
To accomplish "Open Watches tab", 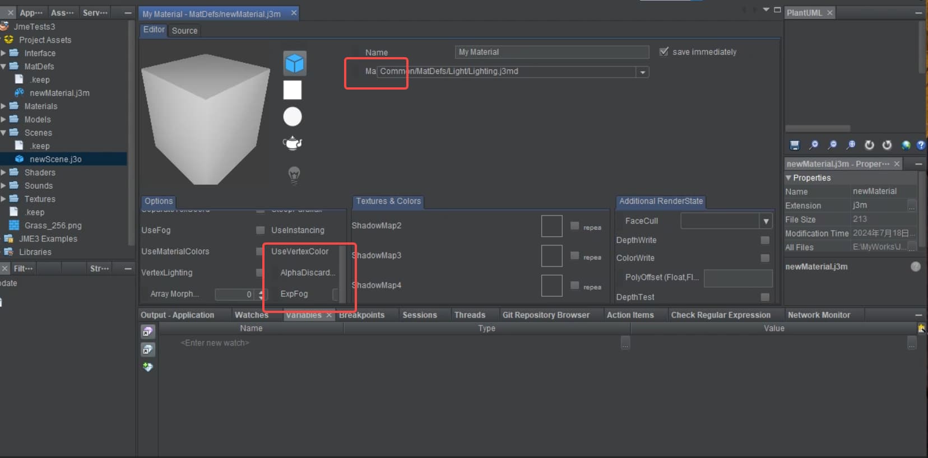I will point(252,315).
